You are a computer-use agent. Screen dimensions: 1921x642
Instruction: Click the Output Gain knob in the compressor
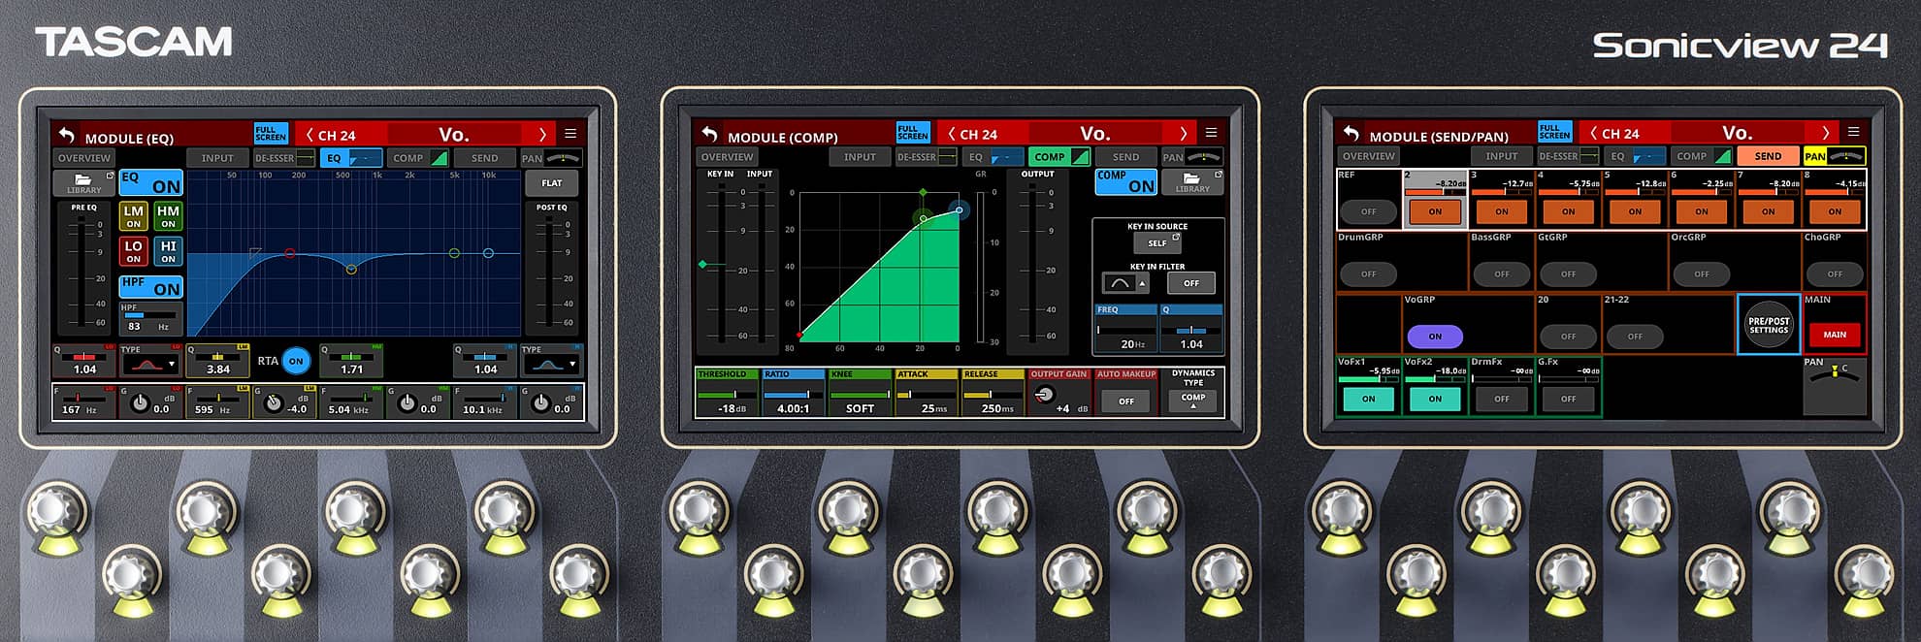click(1045, 395)
